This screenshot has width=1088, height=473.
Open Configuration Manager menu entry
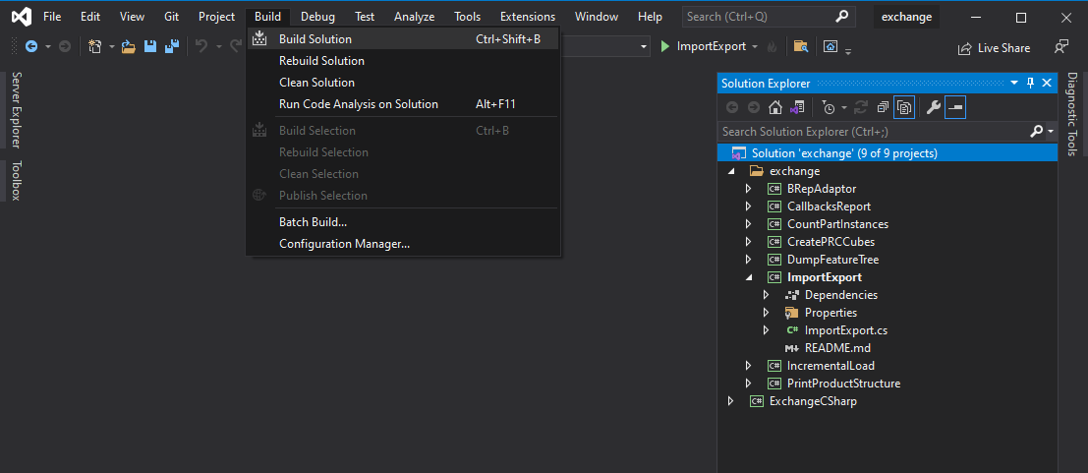pos(344,244)
